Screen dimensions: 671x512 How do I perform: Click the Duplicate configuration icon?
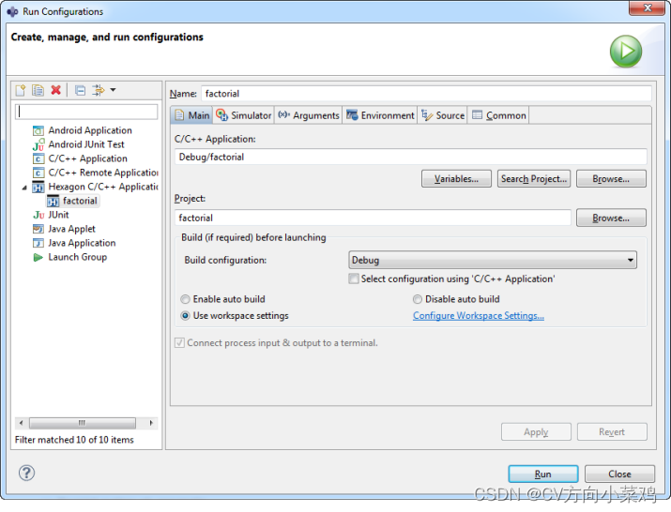38,90
